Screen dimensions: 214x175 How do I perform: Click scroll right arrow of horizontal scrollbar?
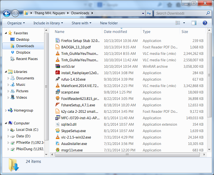pos(204,154)
